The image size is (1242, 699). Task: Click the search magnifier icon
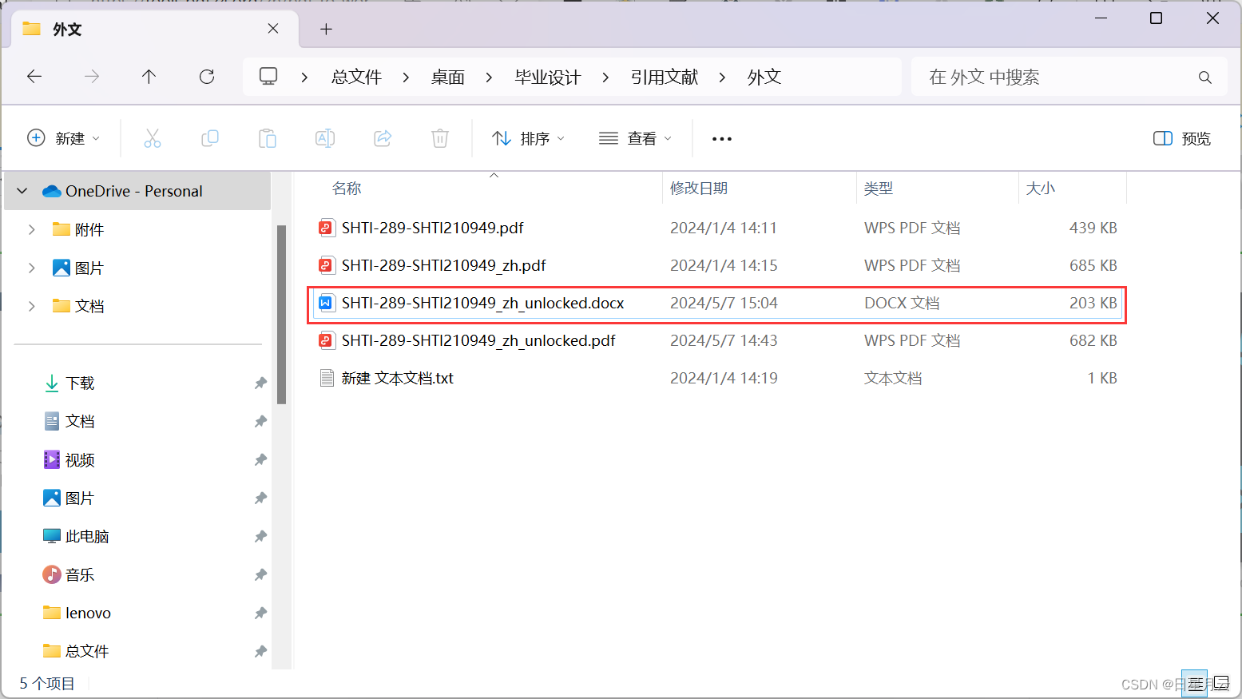point(1205,77)
